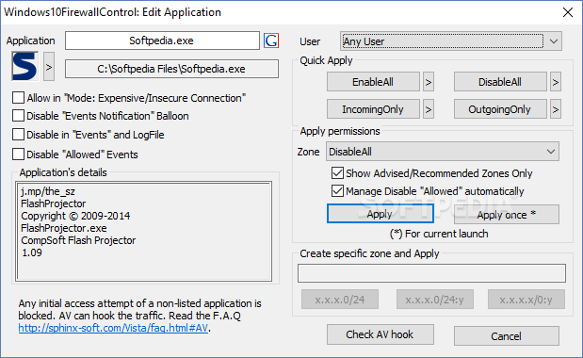Check Disable Allowed Events option
This screenshot has height=358, width=583.
click(x=18, y=154)
